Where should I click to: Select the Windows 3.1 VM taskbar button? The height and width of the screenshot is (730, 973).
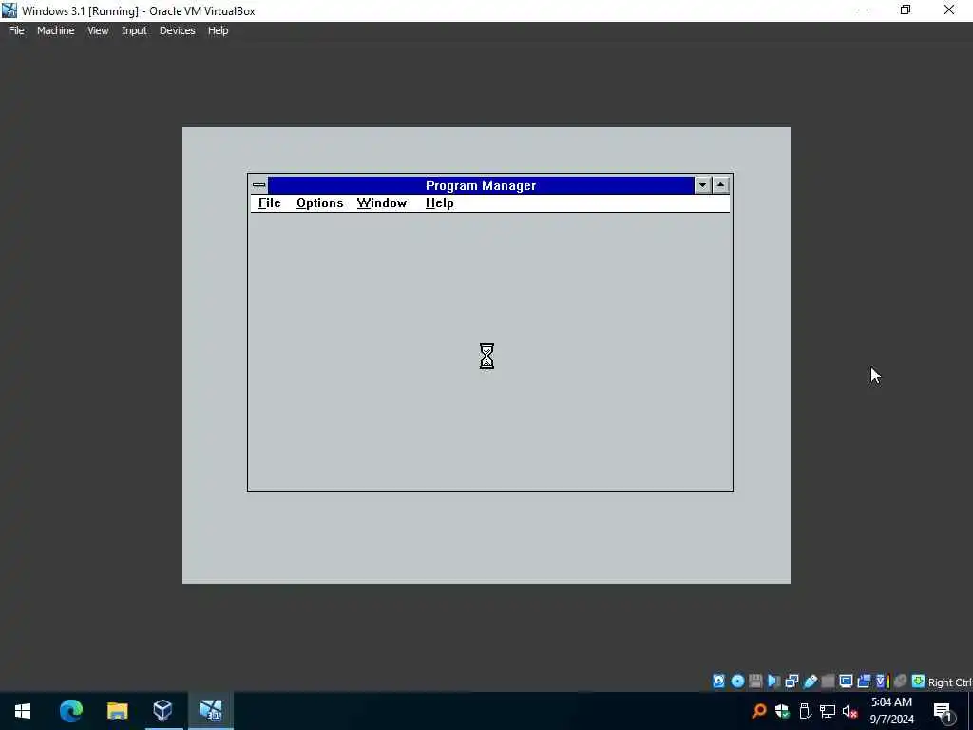tap(210, 711)
